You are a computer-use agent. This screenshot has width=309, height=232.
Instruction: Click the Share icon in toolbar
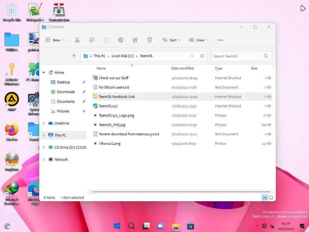(135, 40)
